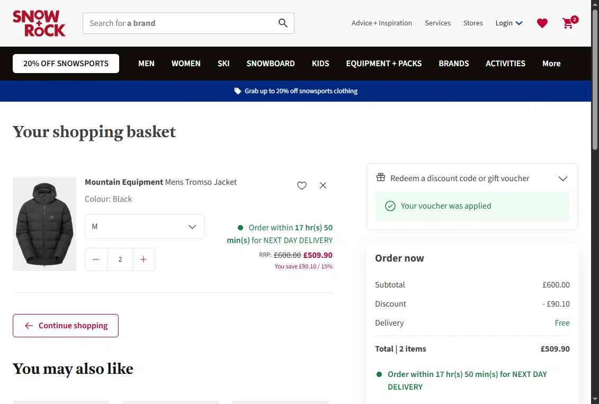Click the Snow+Rock logo
The height and width of the screenshot is (404, 599).
click(39, 23)
